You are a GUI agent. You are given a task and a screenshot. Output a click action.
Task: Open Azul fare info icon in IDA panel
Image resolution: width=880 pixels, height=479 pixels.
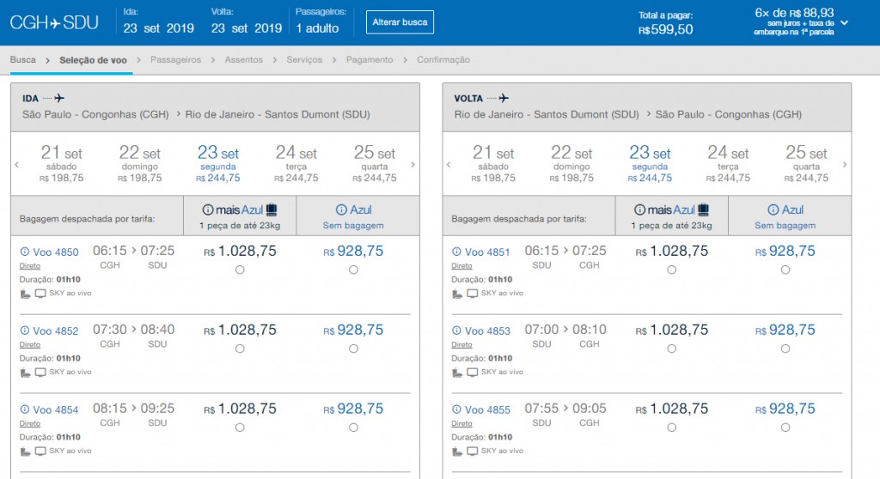(341, 209)
